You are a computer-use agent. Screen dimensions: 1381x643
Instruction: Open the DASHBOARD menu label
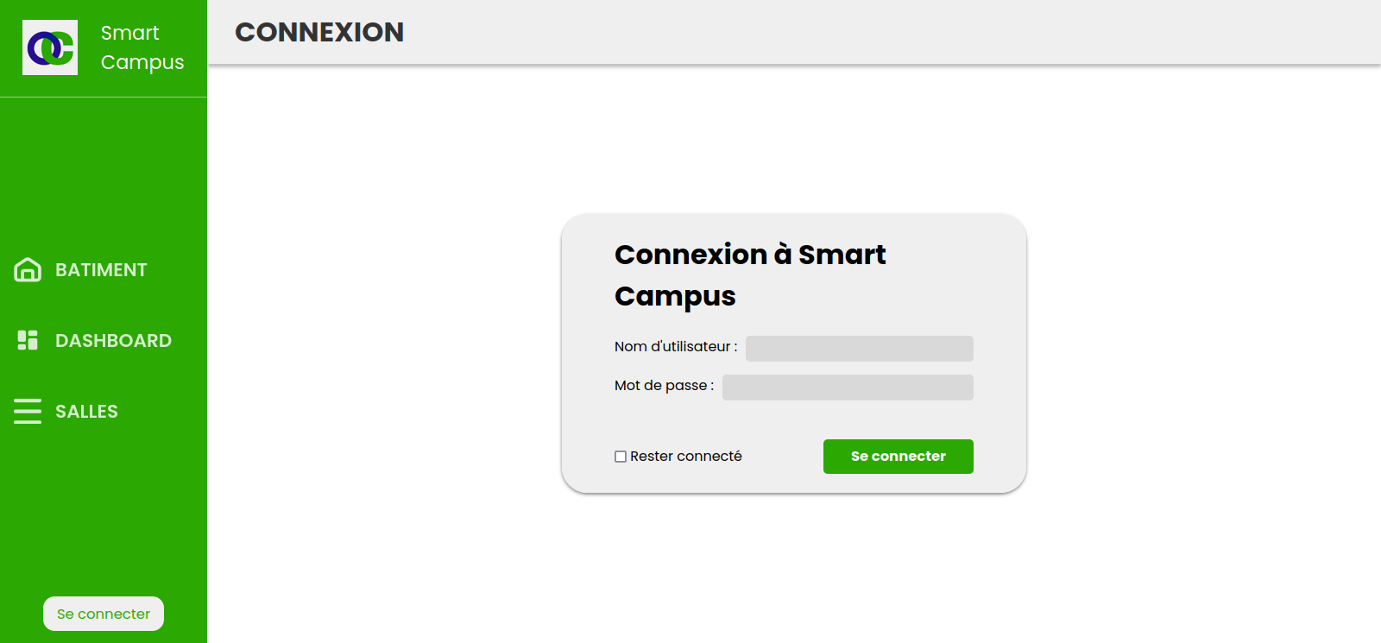coord(113,341)
